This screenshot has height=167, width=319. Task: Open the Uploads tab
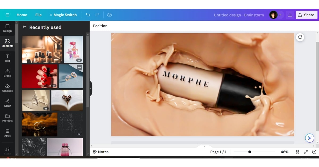pyautogui.click(x=7, y=88)
